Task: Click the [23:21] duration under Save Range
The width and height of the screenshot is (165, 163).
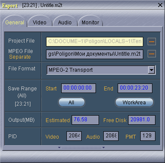Action: (x=23, y=104)
